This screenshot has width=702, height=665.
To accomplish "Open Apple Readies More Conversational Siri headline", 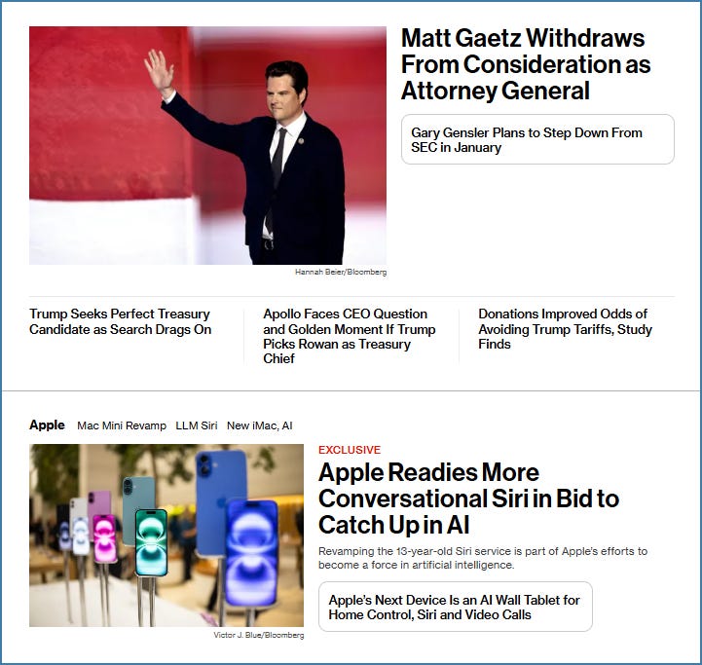I will click(x=468, y=499).
